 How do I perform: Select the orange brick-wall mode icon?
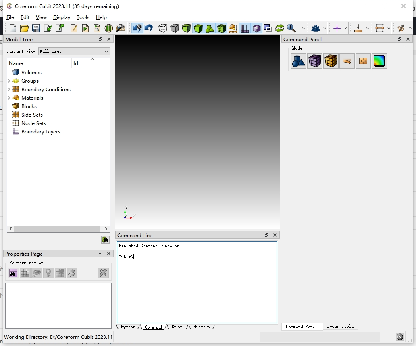click(363, 61)
